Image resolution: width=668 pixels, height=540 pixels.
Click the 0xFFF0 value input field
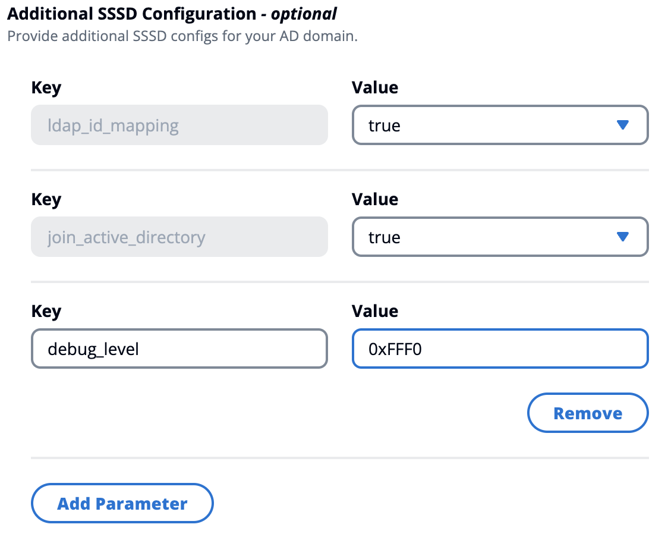point(500,349)
